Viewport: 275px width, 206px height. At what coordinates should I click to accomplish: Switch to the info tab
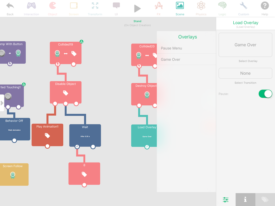(x=245, y=200)
